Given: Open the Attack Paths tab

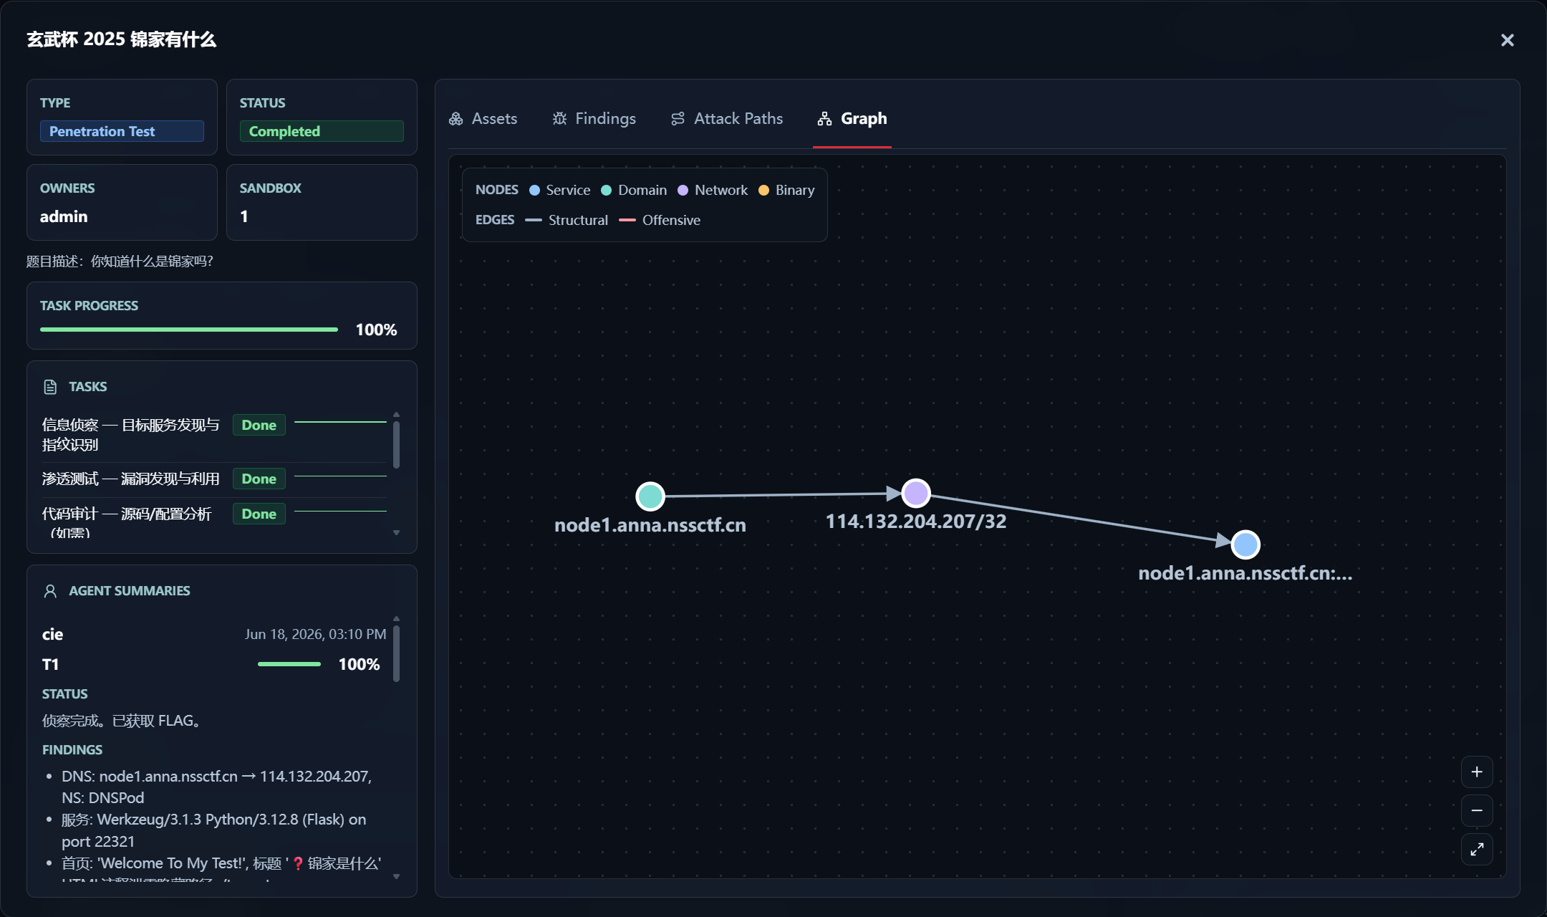Looking at the screenshot, I should tap(727, 119).
